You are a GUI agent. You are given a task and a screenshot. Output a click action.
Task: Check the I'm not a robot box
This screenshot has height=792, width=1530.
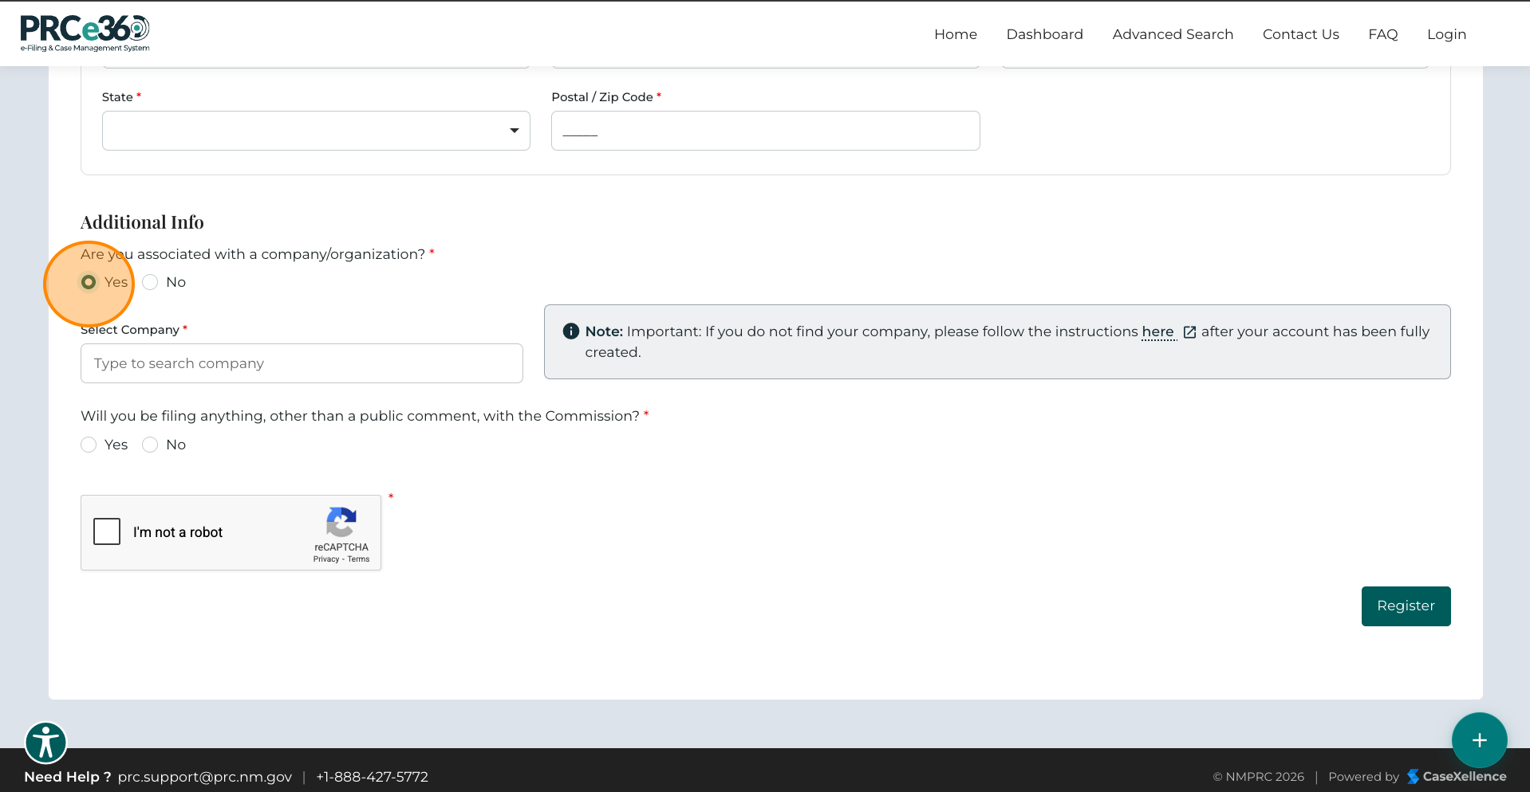coord(107,531)
